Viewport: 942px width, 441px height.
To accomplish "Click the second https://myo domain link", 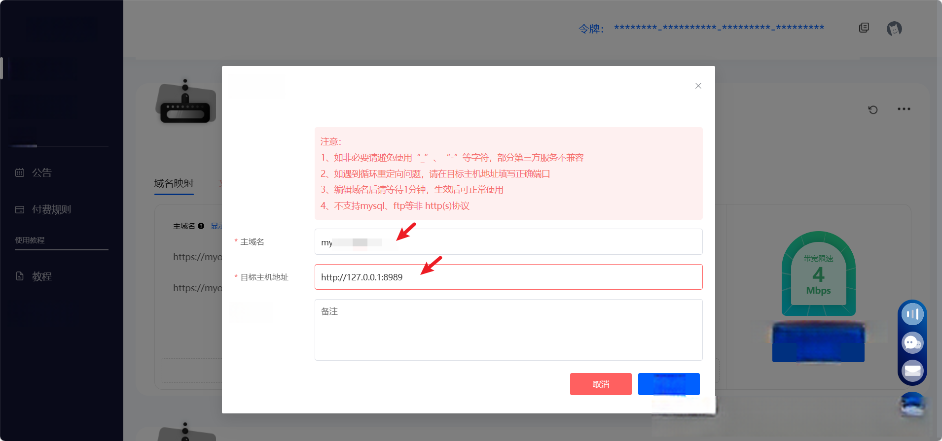I will (197, 288).
